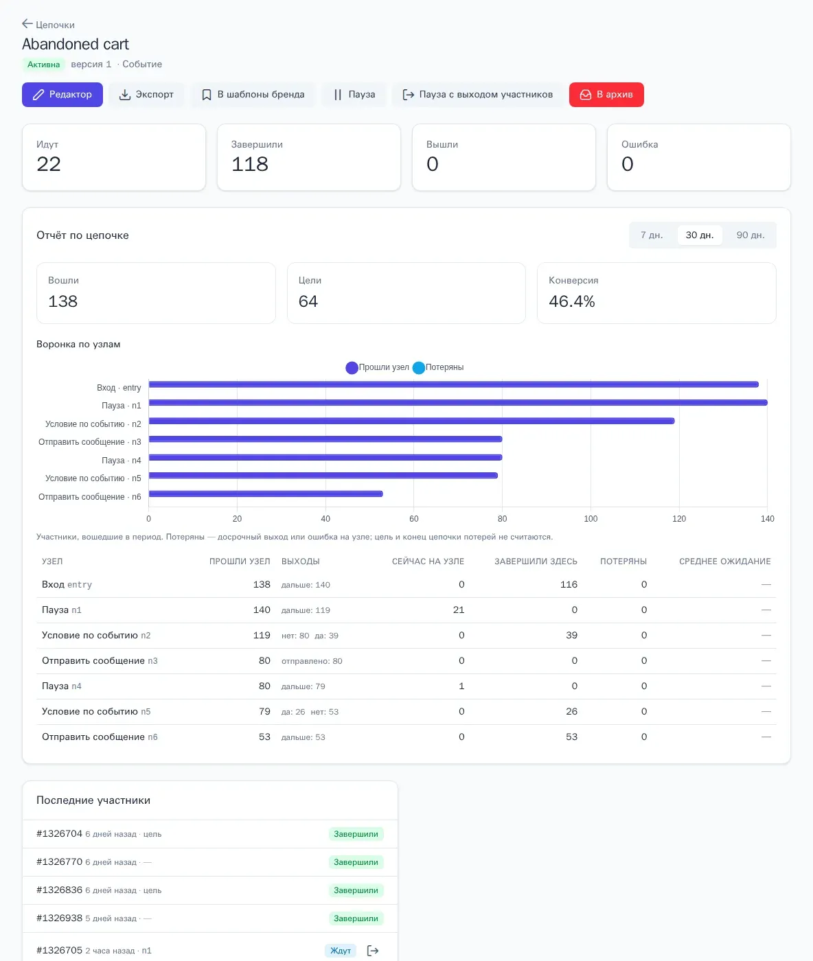Click the Отправить сообщение n3 row name

click(x=100, y=661)
